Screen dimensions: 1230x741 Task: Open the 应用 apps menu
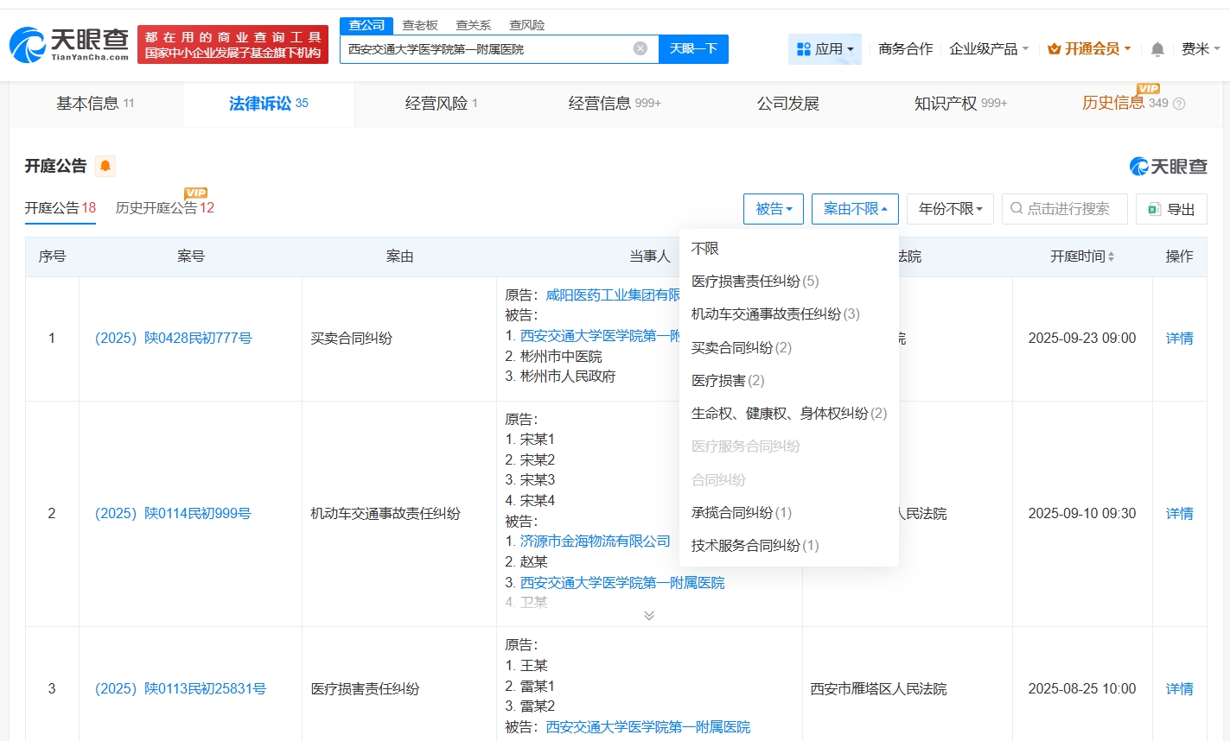(x=824, y=49)
